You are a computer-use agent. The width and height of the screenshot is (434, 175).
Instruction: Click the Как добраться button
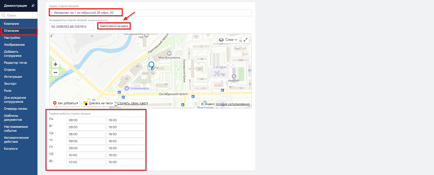pos(65,103)
